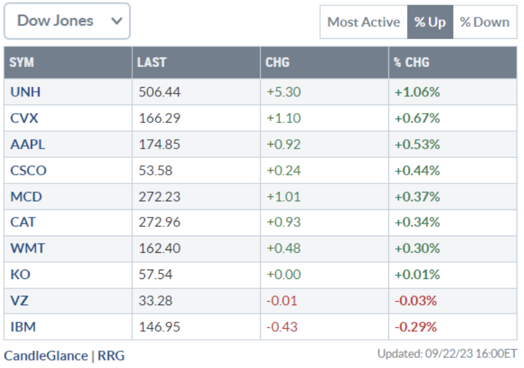Open the UNH ticker link

coord(25,92)
